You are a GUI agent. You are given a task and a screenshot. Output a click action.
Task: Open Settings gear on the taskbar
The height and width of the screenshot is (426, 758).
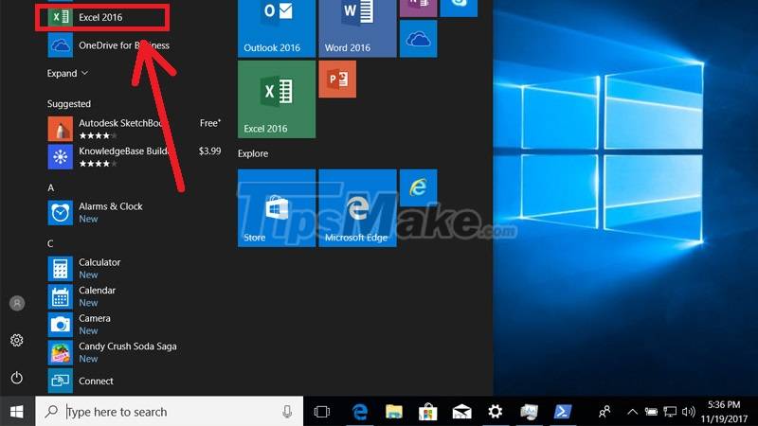coord(495,412)
